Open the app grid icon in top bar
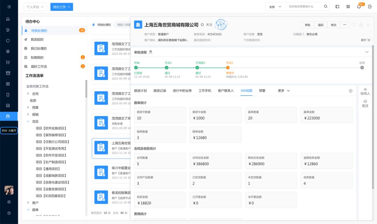This screenshot has width=377, height=224. (x=348, y=6)
